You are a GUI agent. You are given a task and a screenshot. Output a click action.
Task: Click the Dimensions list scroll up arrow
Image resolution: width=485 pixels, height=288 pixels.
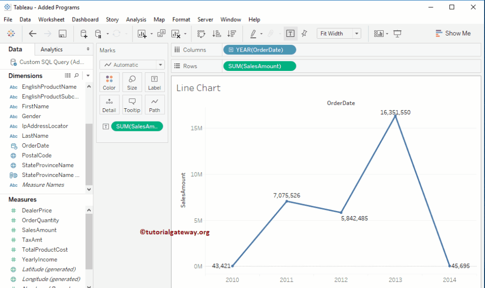(x=89, y=87)
